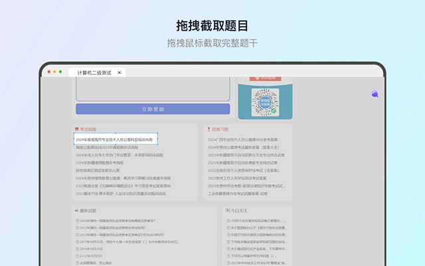
Task: Open the 关于建设现代化产业体系 item
Action: pyautogui.click(x=258, y=249)
